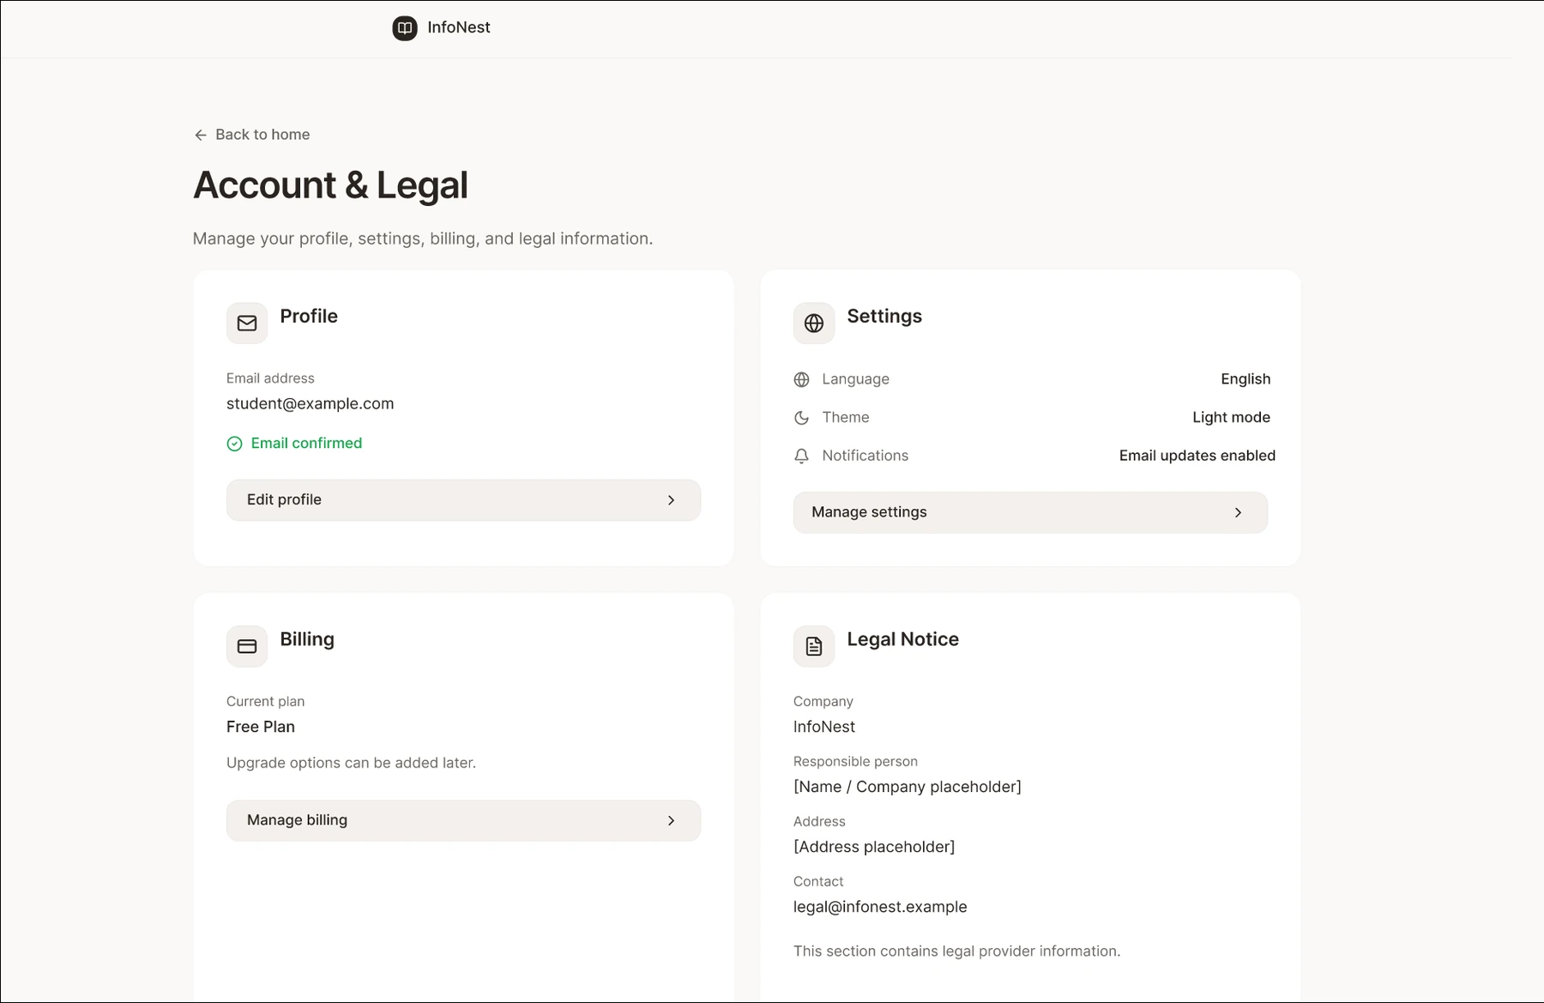This screenshot has width=1544, height=1003.
Task: Click the Profile envelope icon
Action: coord(247,323)
